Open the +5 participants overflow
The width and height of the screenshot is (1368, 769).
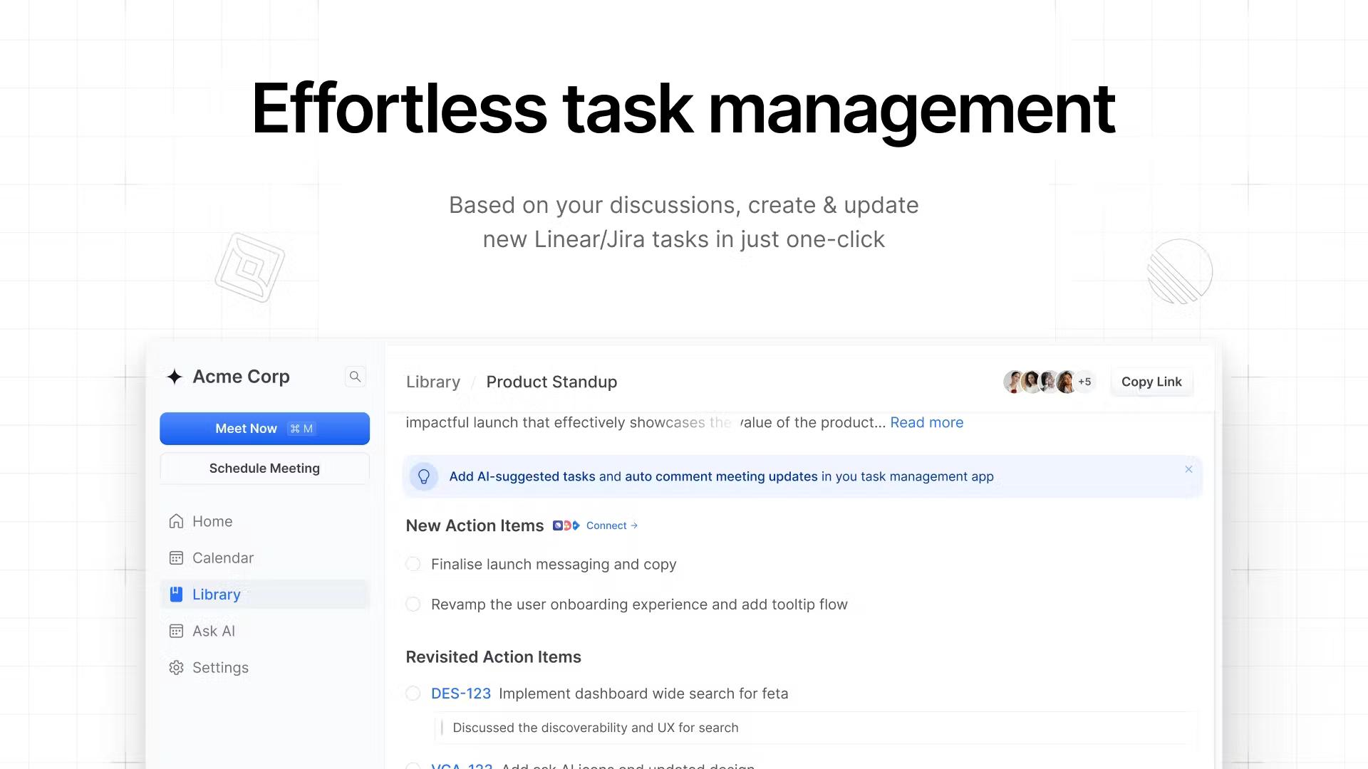coord(1084,382)
